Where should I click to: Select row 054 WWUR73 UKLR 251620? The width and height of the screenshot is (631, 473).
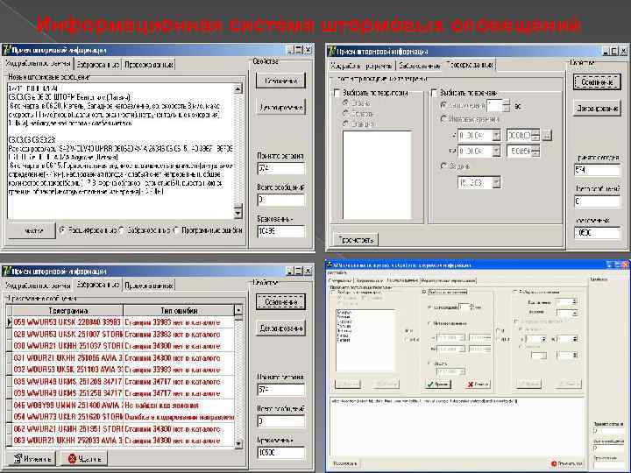(x=124, y=417)
